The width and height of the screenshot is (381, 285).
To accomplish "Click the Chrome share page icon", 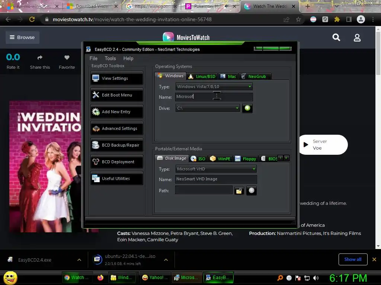I will [x=286, y=19].
